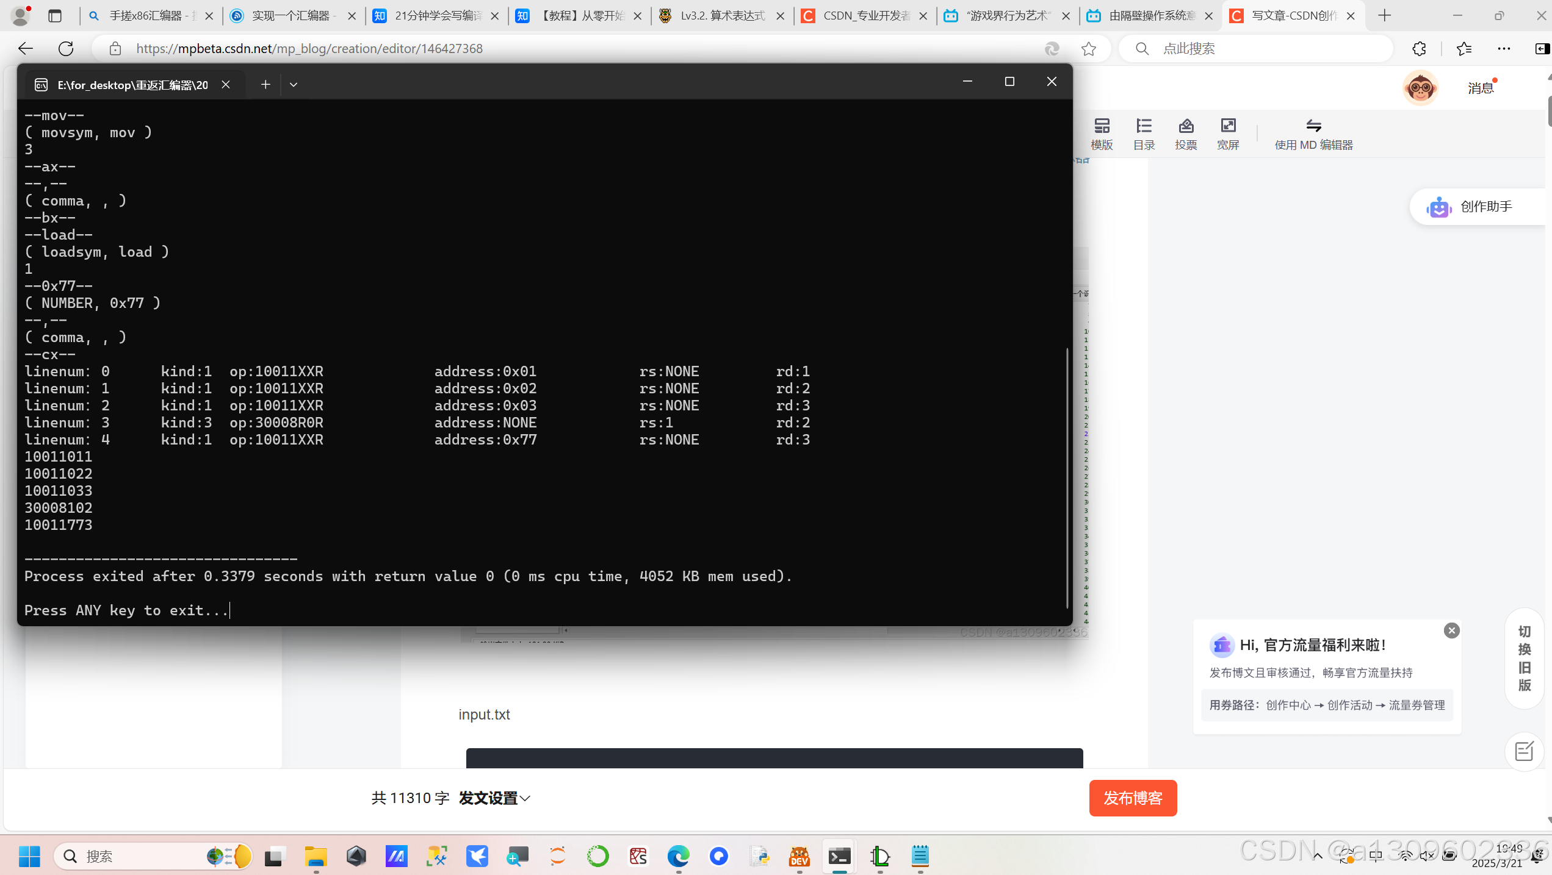Switch to the MD editor

1313,134
